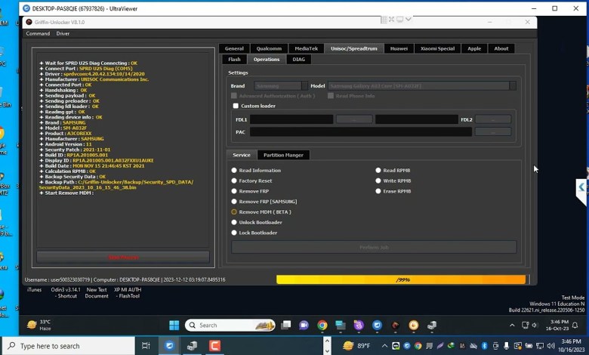Viewport: 589px width, 355px height.
Task: Switch to the MediaTek tab
Action: coord(306,48)
